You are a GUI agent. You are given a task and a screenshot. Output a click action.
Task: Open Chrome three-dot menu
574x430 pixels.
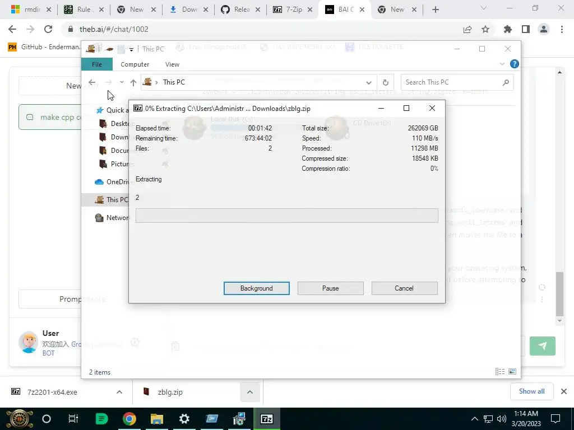(562, 29)
